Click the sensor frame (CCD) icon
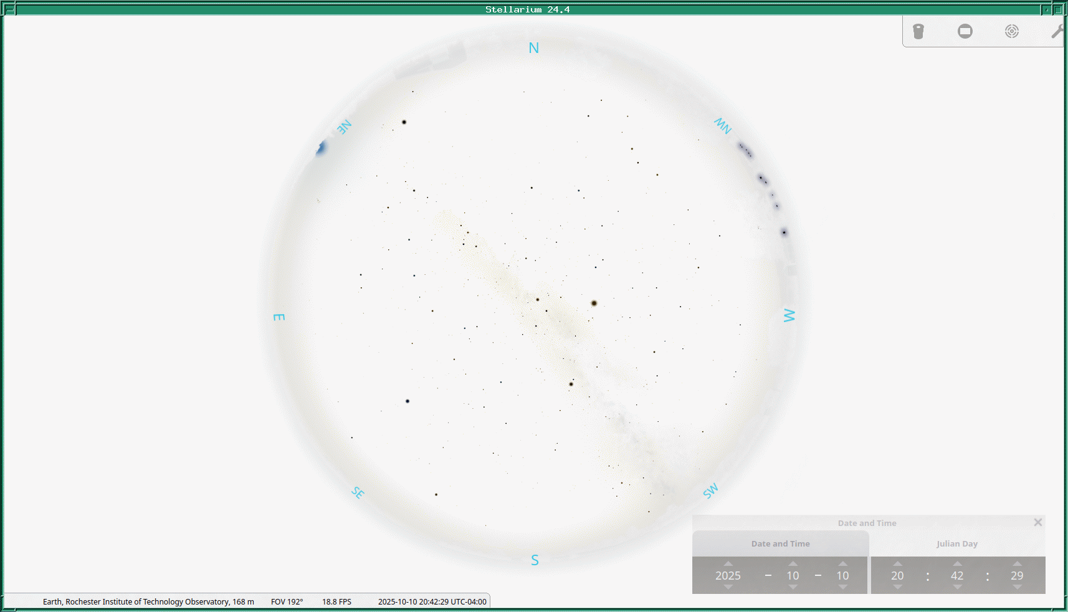 [965, 31]
